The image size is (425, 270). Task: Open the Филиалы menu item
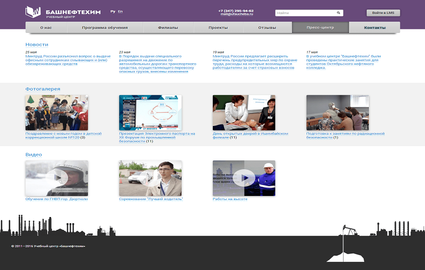tap(168, 27)
